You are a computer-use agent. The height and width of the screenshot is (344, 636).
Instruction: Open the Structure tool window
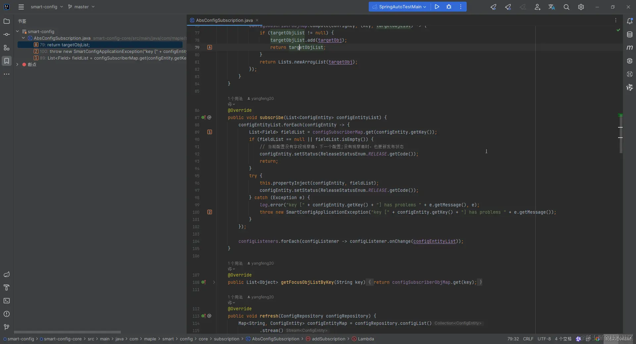(x=6, y=48)
